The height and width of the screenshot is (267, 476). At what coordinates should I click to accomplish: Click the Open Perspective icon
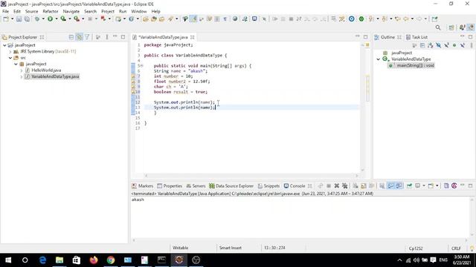click(451, 27)
